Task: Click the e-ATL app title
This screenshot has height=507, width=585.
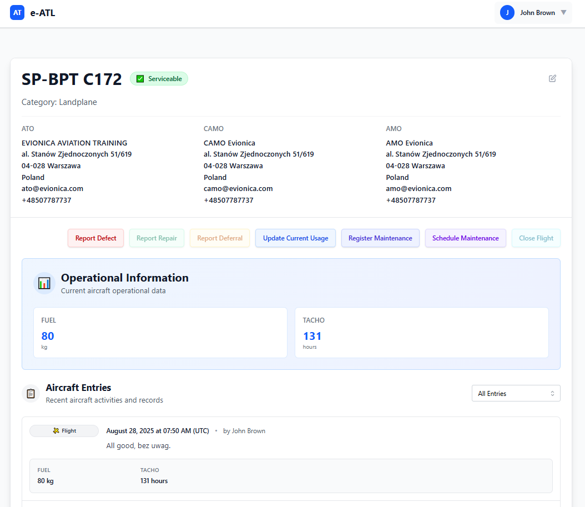Action: pyautogui.click(x=43, y=13)
